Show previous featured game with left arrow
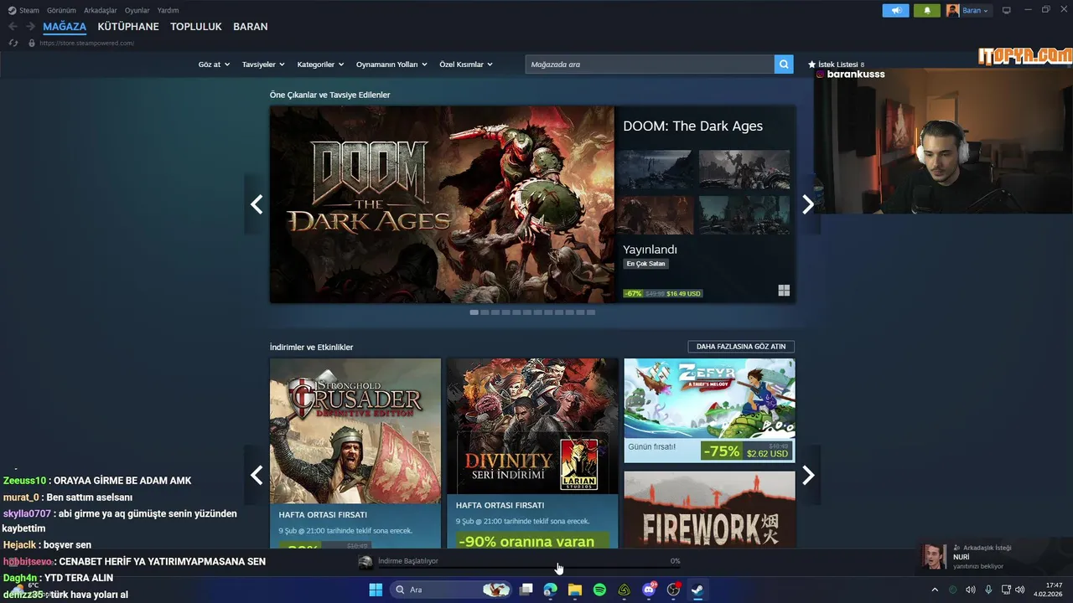 pyautogui.click(x=257, y=204)
